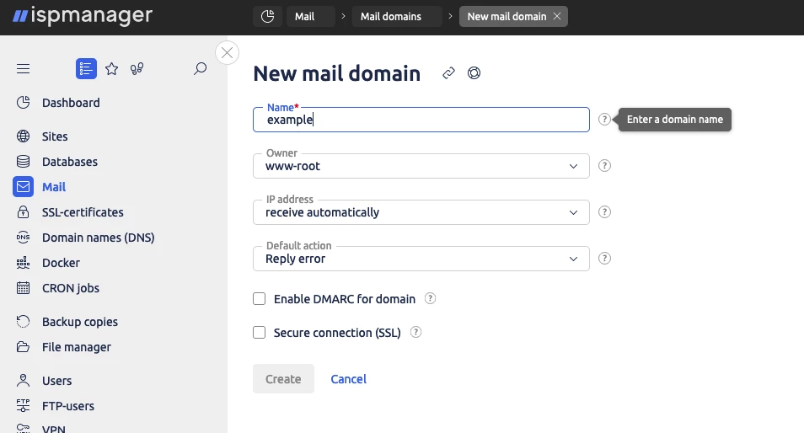Open favorites star icon in sidebar
This screenshot has height=433, width=804.
click(x=112, y=69)
